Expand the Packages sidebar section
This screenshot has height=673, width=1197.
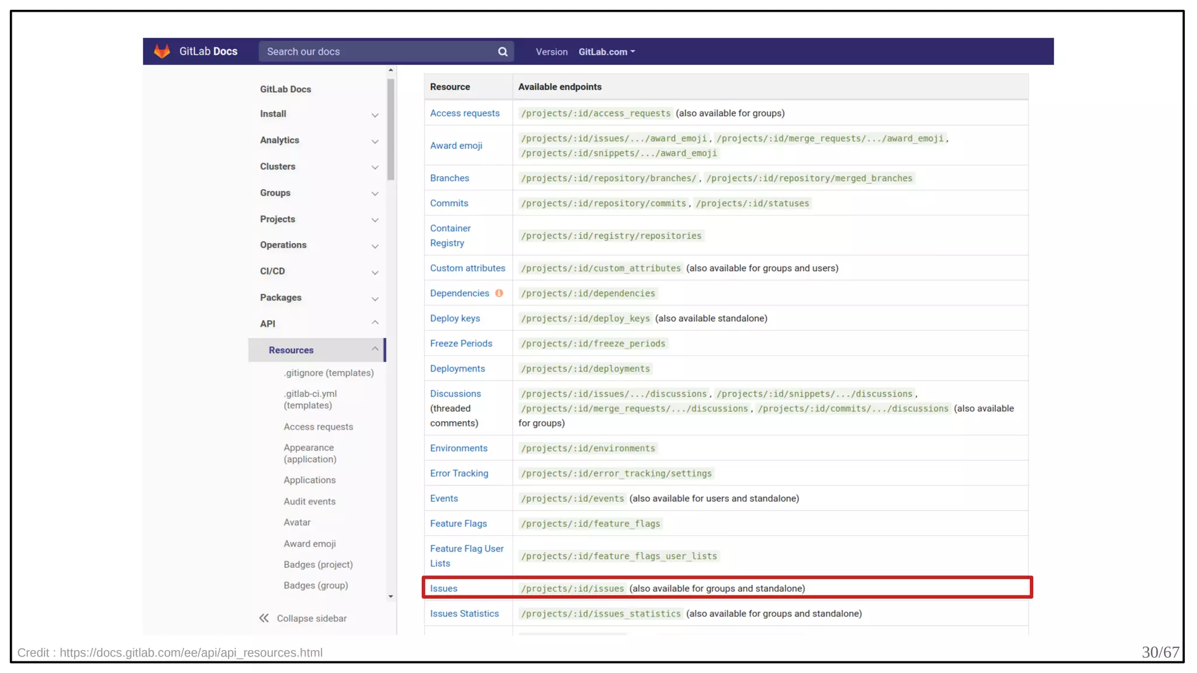click(x=375, y=299)
